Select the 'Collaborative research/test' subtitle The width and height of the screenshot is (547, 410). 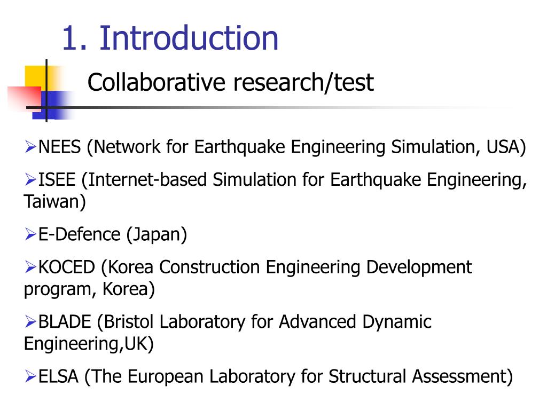pyautogui.click(x=230, y=83)
